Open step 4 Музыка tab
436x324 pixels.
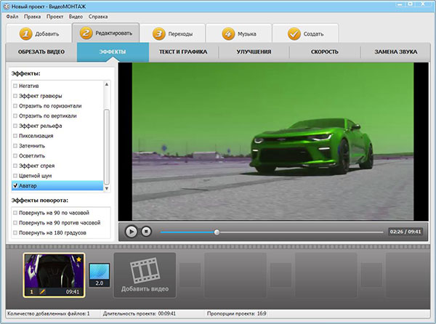pyautogui.click(x=238, y=33)
